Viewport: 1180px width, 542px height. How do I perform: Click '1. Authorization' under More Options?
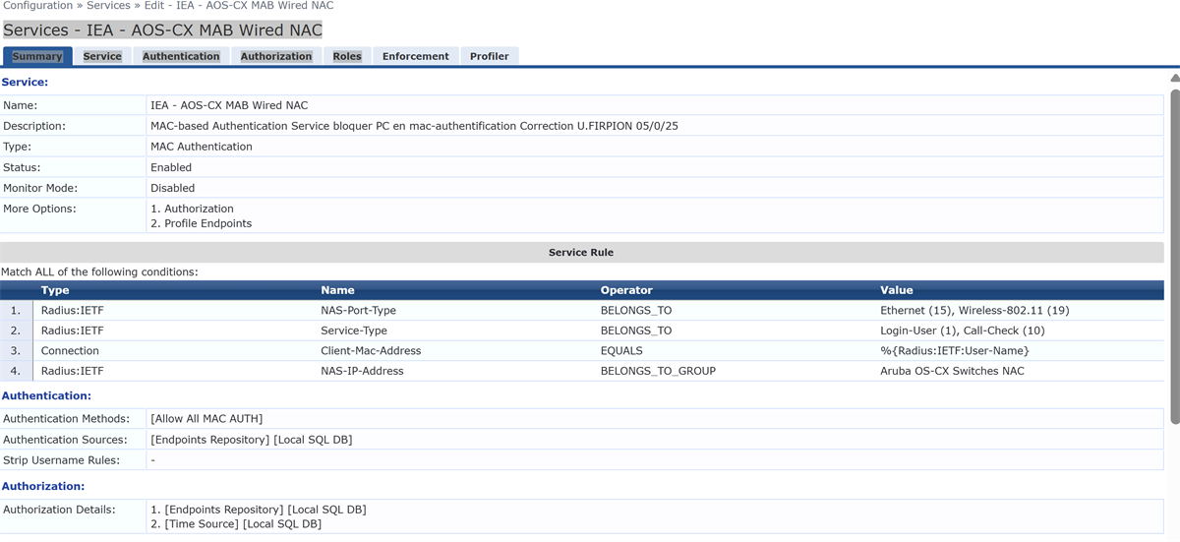point(192,209)
